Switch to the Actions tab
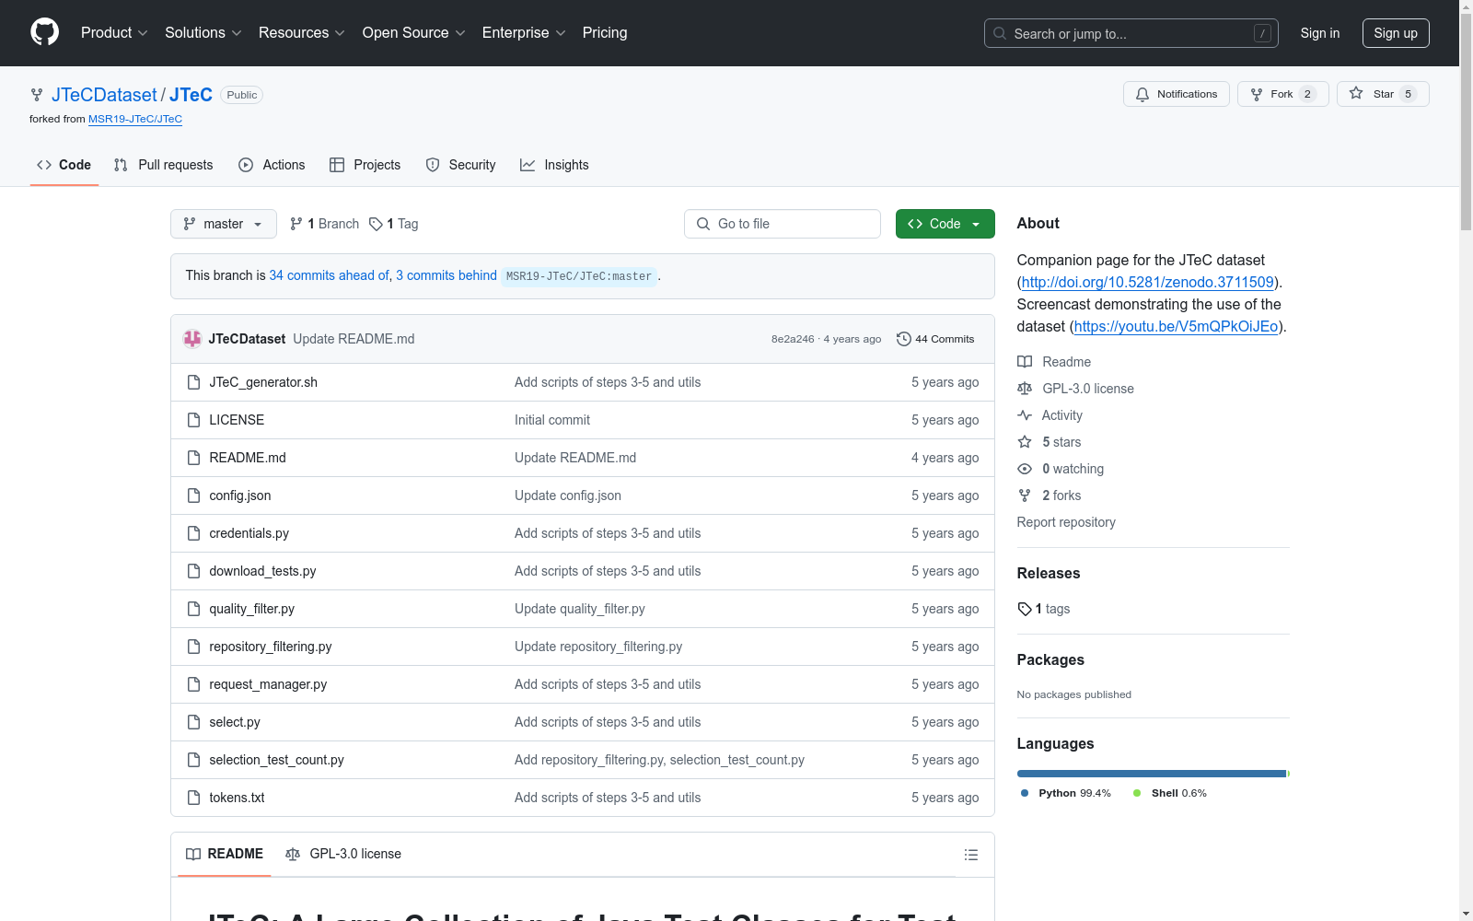The height and width of the screenshot is (921, 1473). [272, 165]
